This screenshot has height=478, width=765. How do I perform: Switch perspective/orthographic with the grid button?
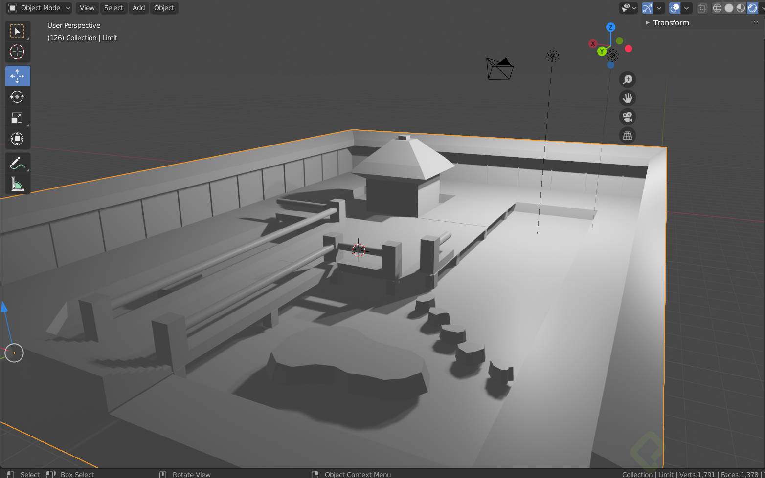point(628,135)
